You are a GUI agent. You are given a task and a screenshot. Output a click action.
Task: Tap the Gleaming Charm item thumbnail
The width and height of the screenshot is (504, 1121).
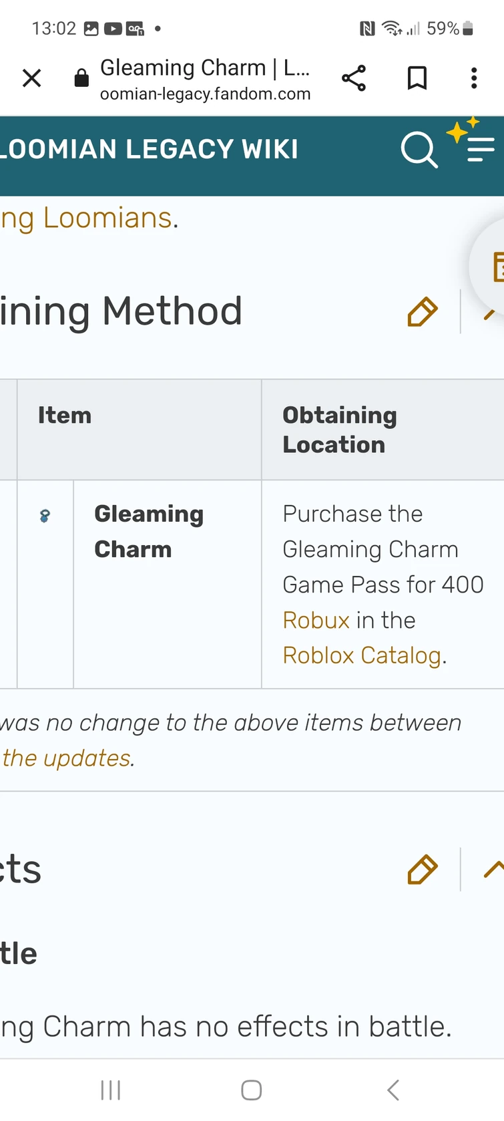point(45,516)
